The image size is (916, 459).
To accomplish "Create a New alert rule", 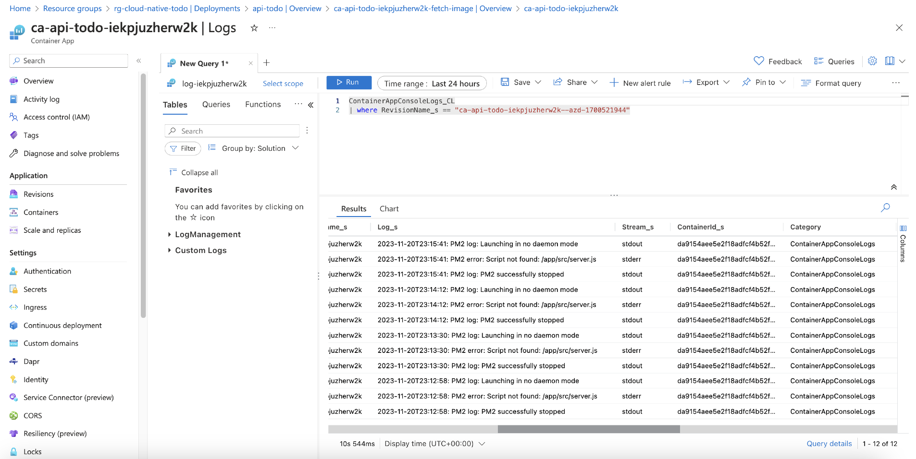I will 640,83.
